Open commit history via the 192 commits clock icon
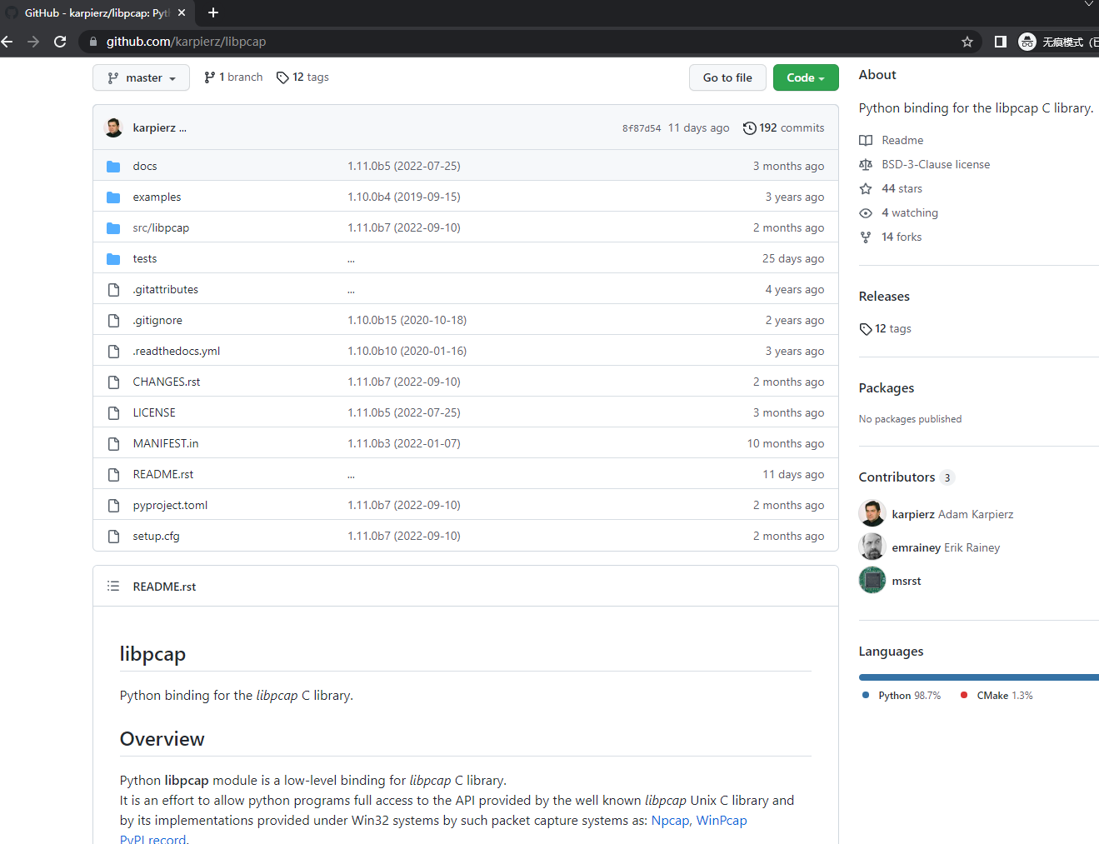The height and width of the screenshot is (844, 1099). pyautogui.click(x=748, y=127)
